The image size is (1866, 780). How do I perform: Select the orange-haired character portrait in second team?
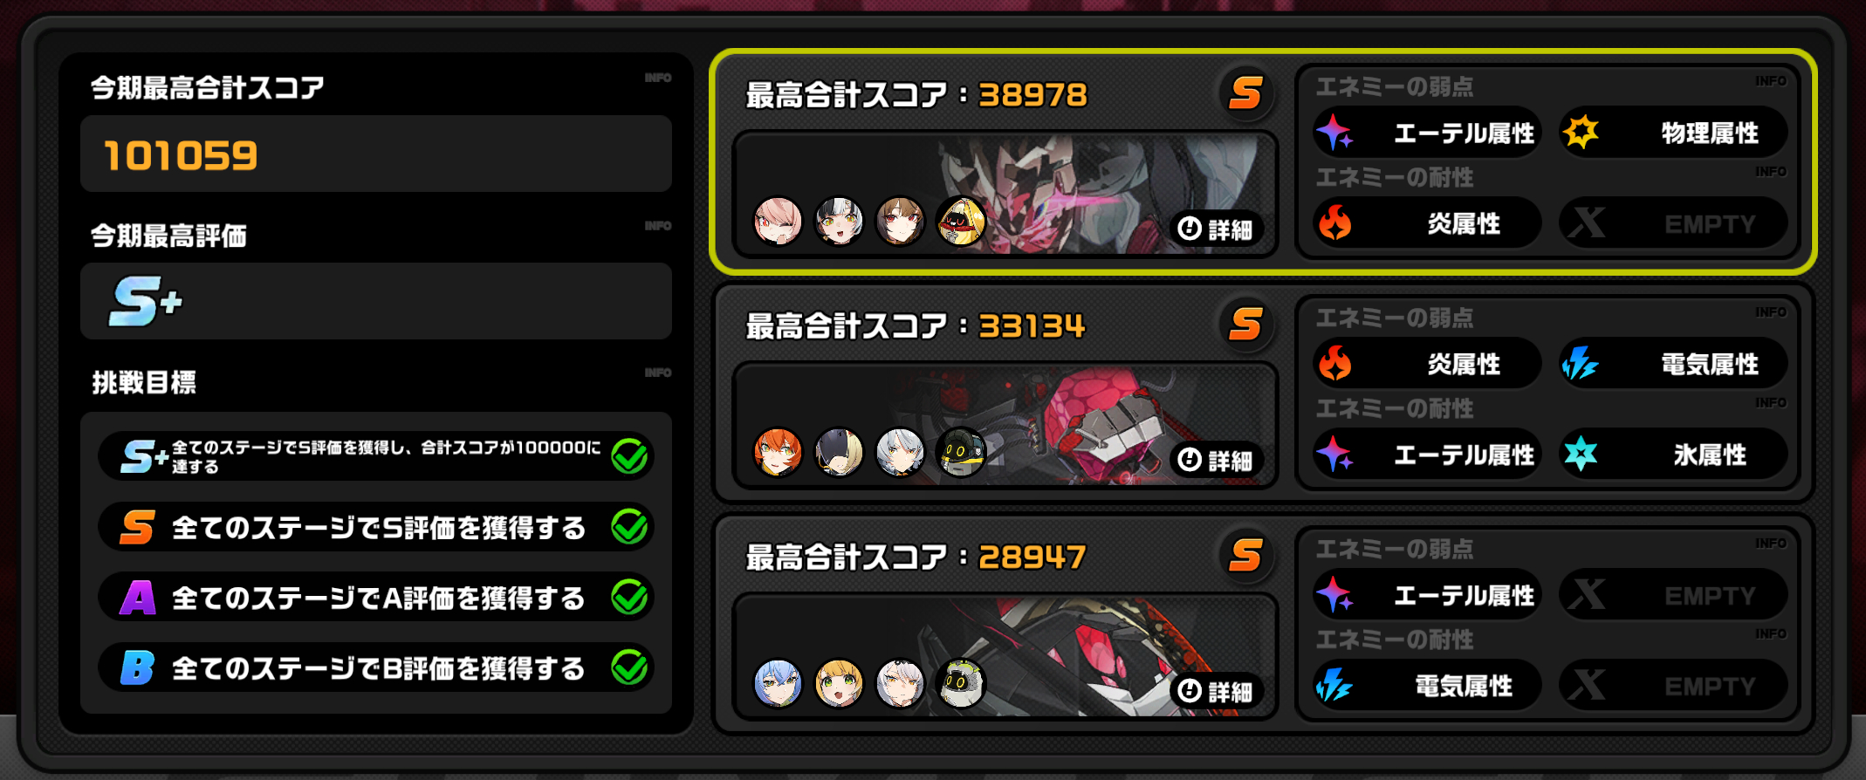778,452
